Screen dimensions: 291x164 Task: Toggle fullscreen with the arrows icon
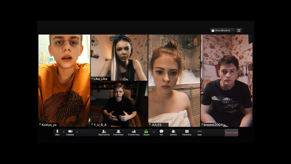pos(239,30)
